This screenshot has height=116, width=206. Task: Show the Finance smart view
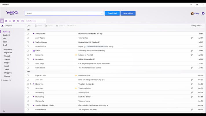7,76
